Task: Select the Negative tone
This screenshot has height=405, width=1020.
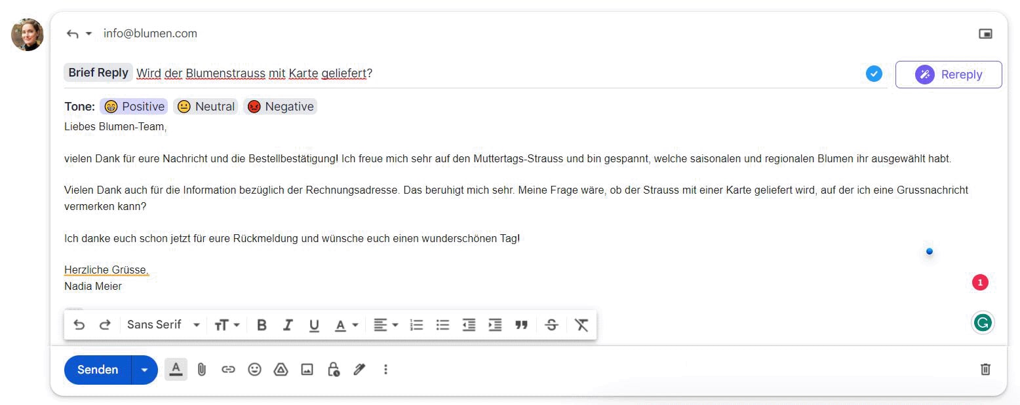Action: click(x=280, y=106)
